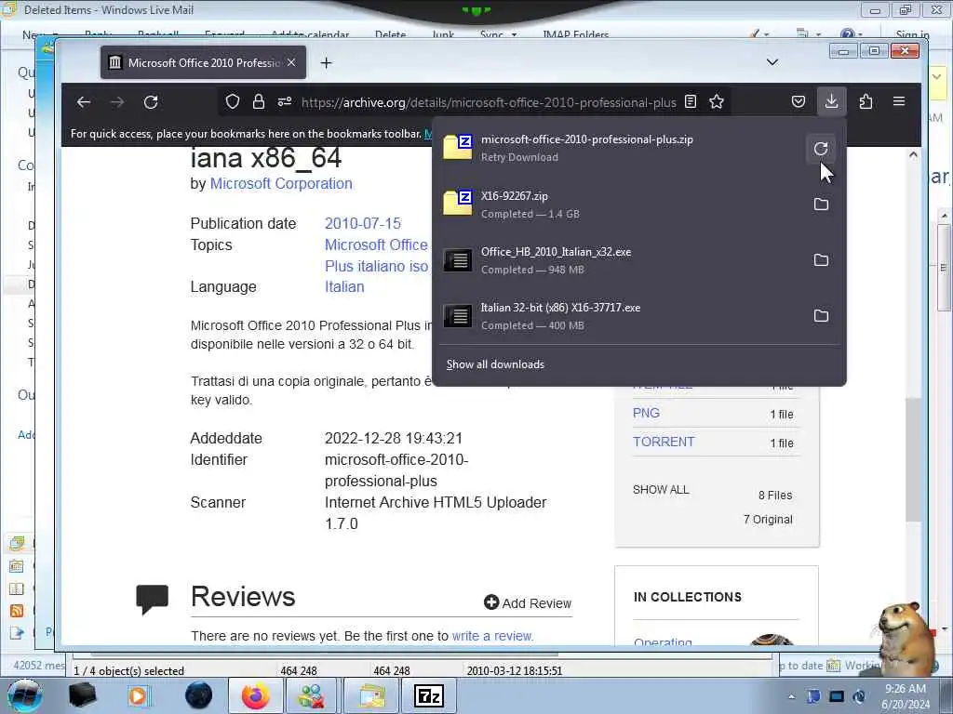Open the Microsoft Corporation author link
This screenshot has width=953, height=714.
[x=281, y=183]
